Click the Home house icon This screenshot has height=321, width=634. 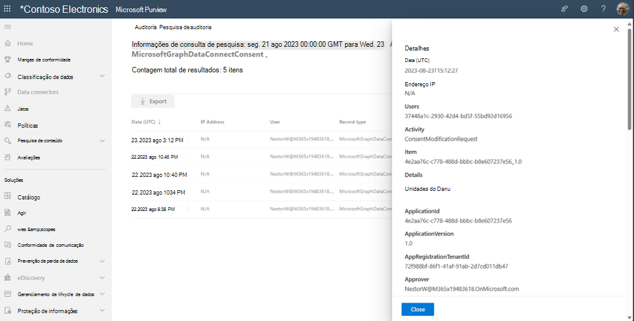tap(8, 43)
